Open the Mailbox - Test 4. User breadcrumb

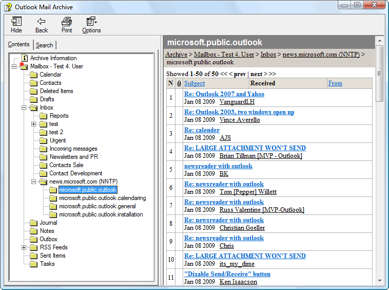click(x=224, y=55)
